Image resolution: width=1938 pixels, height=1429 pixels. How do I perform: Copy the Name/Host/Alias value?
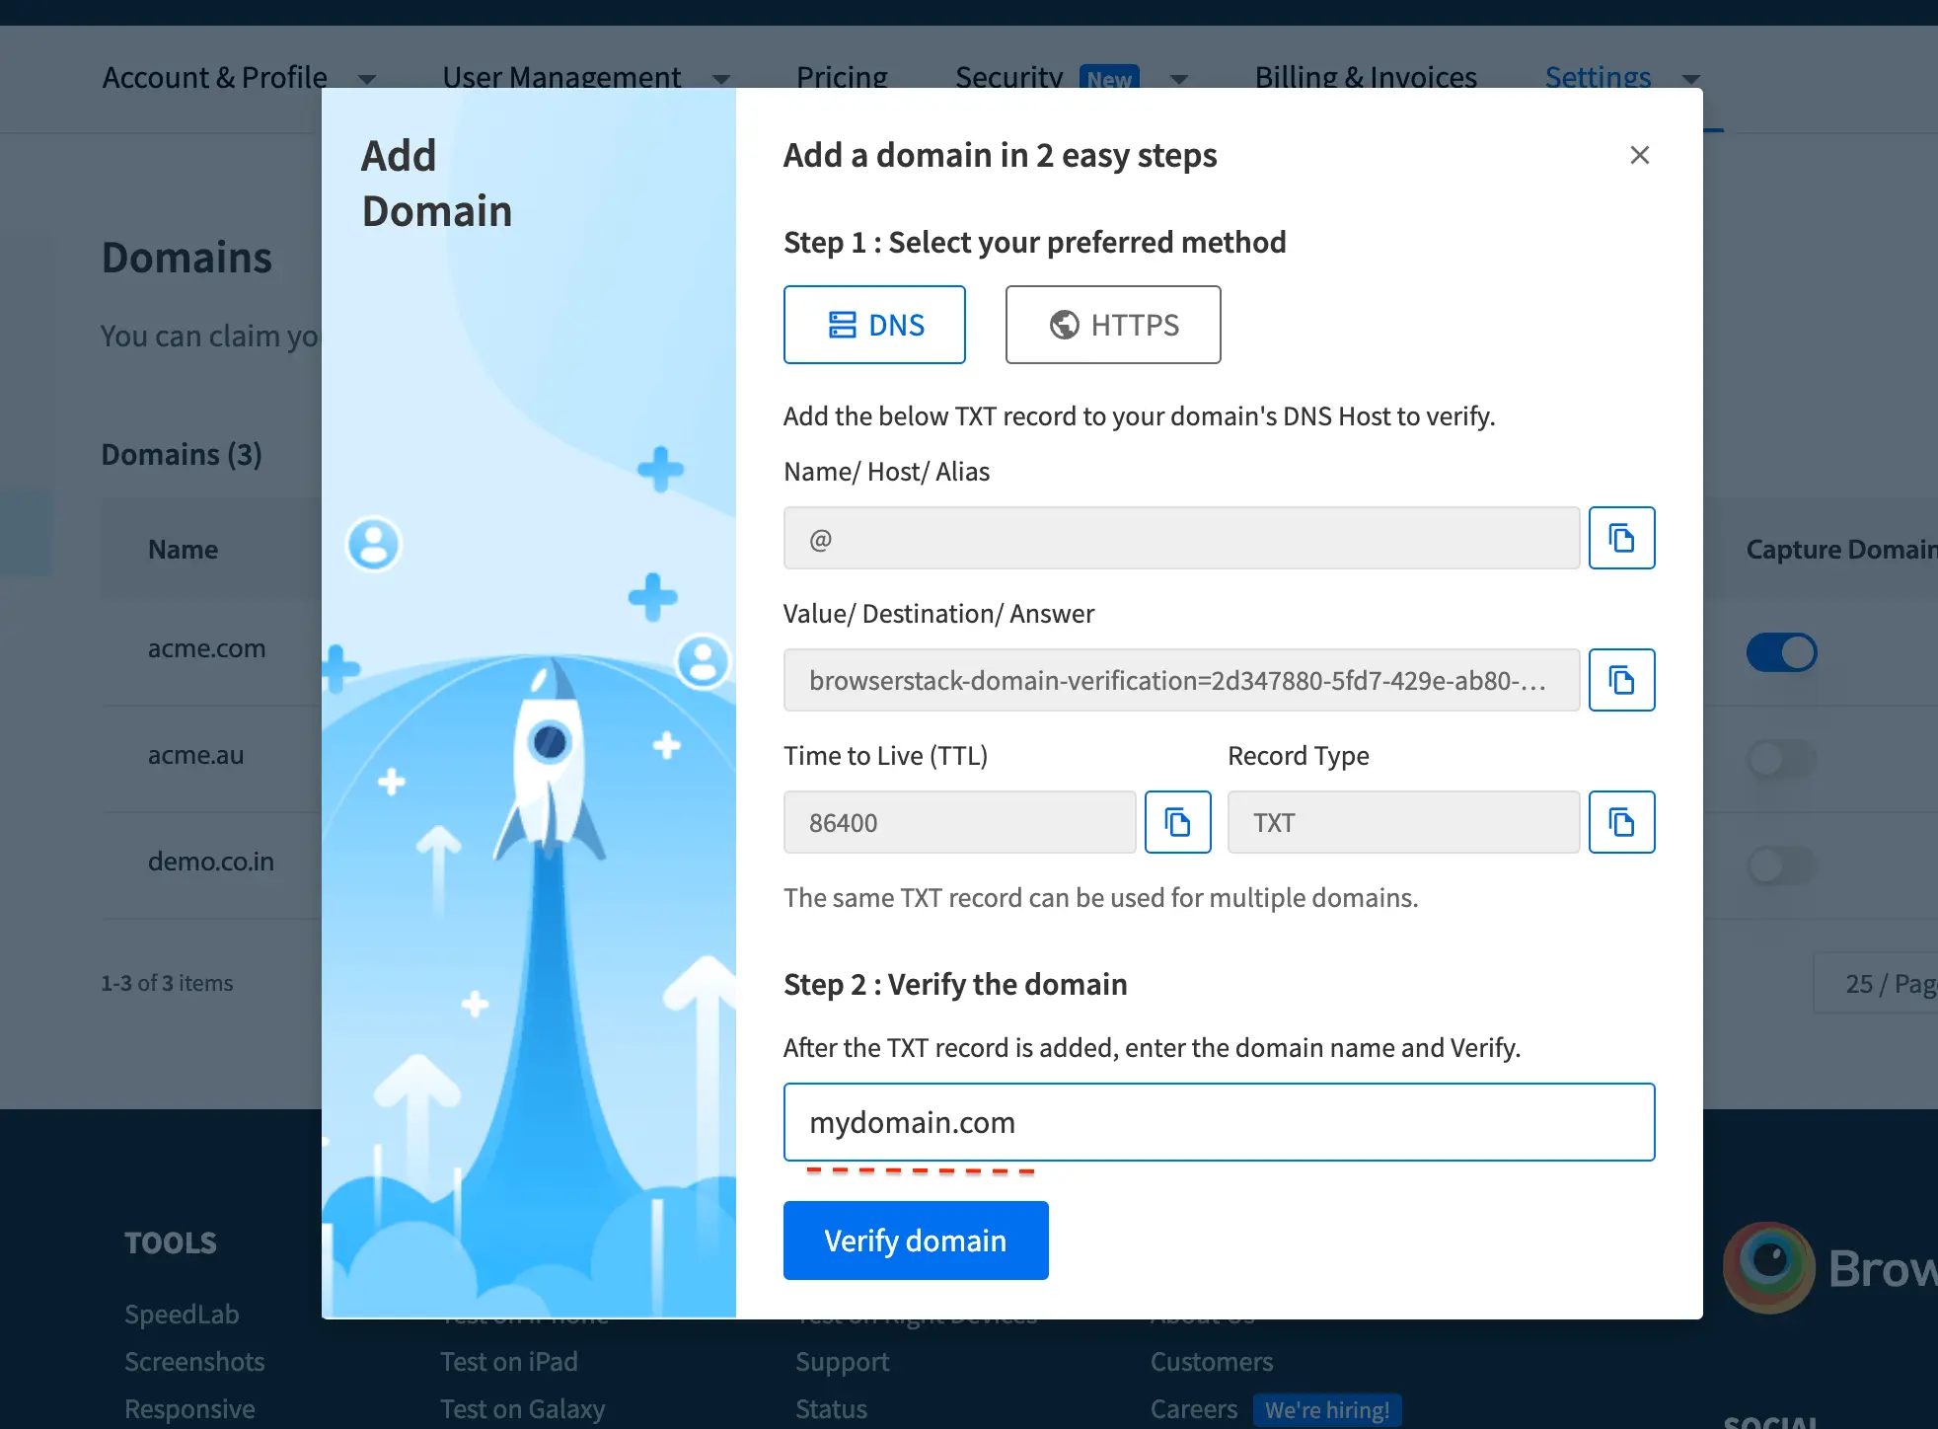click(1621, 538)
